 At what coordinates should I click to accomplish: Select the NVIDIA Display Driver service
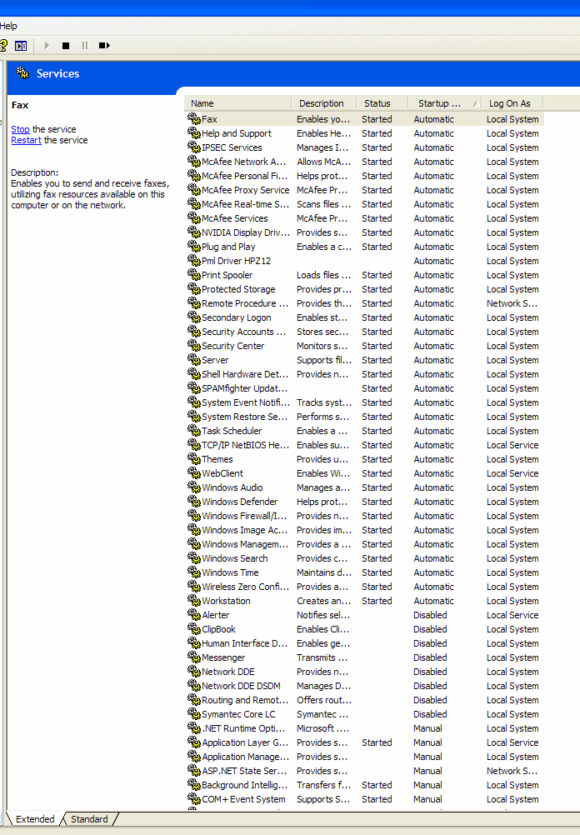[x=364, y=232]
